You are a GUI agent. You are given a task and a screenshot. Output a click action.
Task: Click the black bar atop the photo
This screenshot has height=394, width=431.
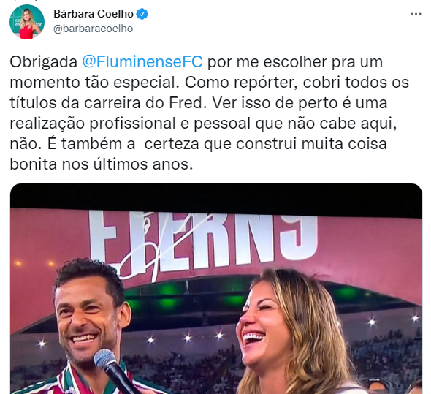[216, 200]
